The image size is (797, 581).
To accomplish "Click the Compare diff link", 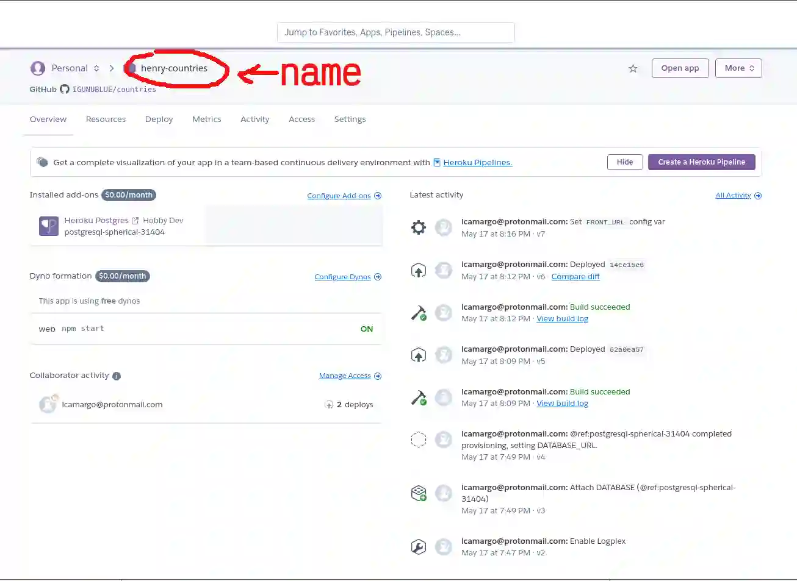I will pyautogui.click(x=575, y=277).
